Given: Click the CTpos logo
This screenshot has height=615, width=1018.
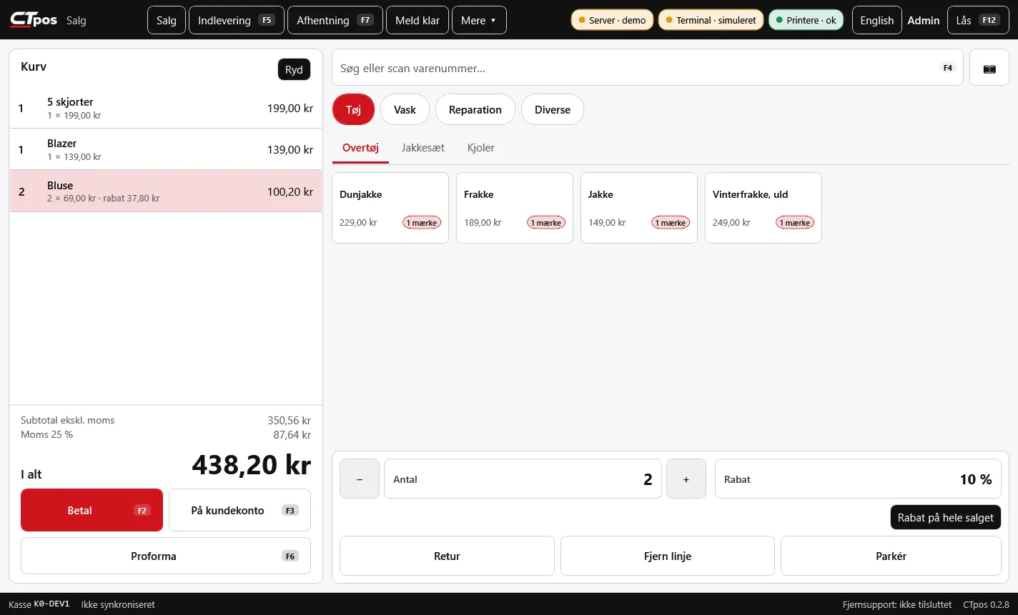Looking at the screenshot, I should tap(34, 20).
